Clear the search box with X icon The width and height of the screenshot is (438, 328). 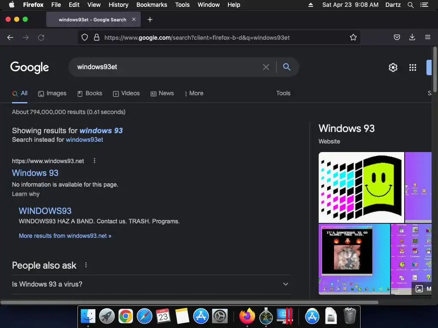point(266,67)
